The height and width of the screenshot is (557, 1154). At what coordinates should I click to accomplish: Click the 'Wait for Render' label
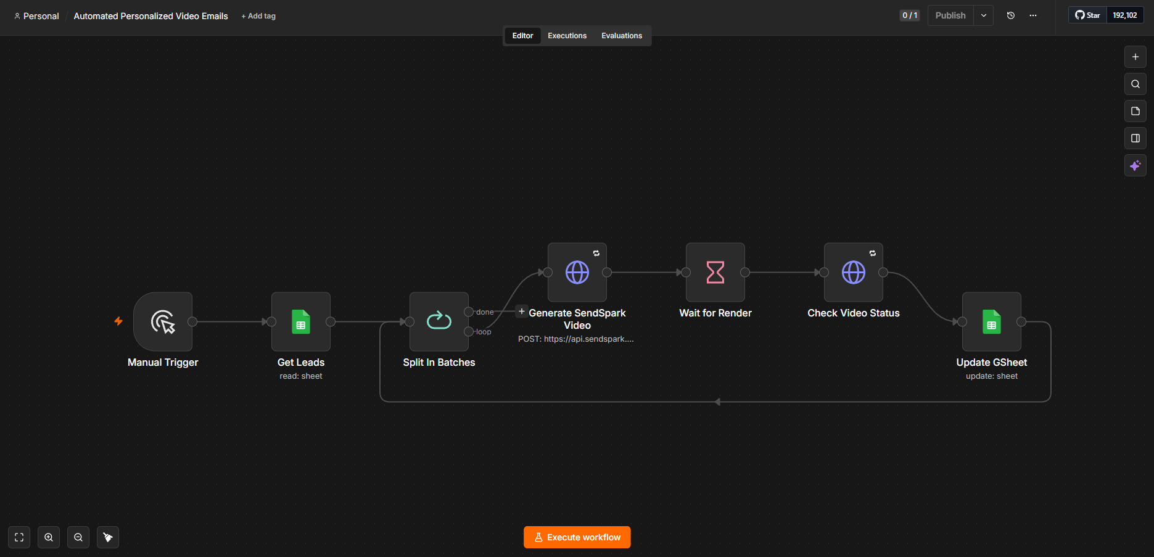(x=715, y=313)
